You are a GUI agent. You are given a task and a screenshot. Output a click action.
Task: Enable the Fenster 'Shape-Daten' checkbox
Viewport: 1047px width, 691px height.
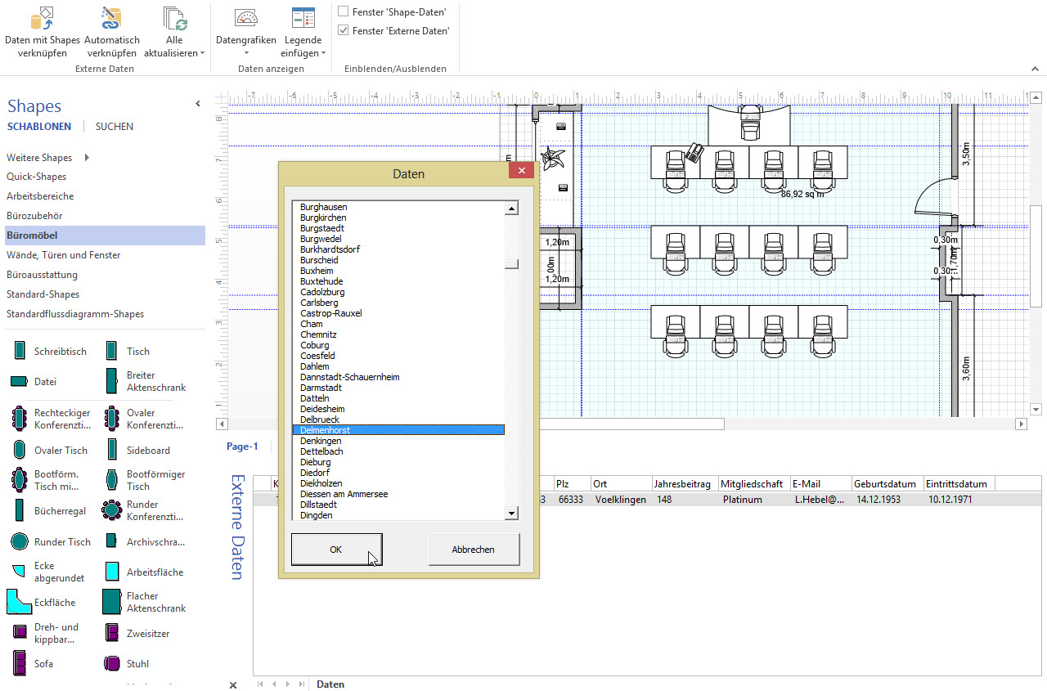(344, 12)
